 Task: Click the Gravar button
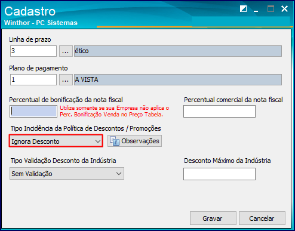213,218
